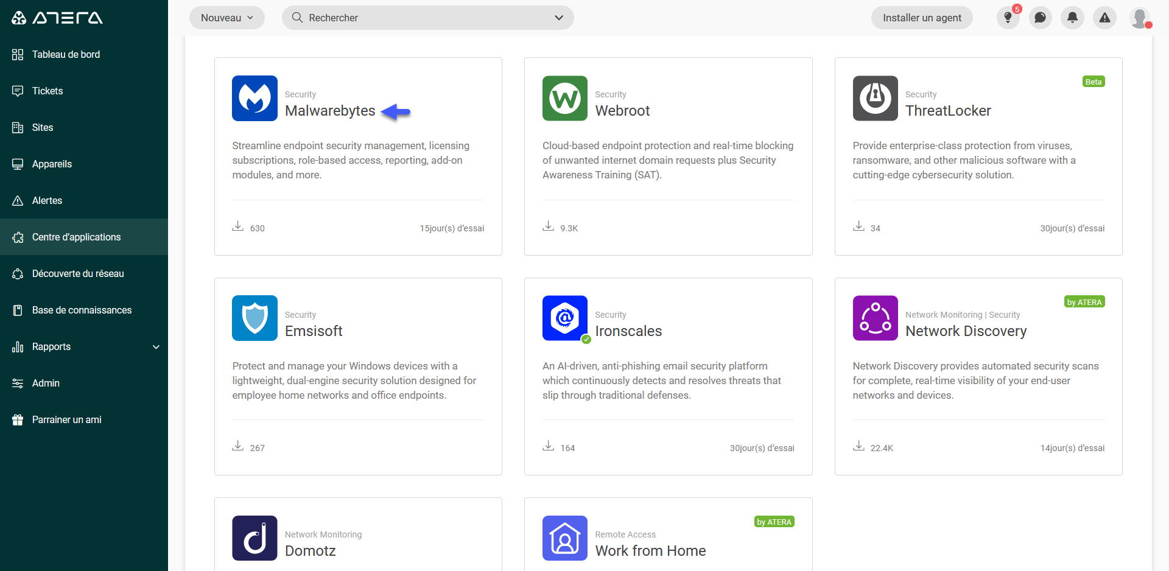Click the Work from Home logo
Screen dimensions: 1169x571
point(565,538)
